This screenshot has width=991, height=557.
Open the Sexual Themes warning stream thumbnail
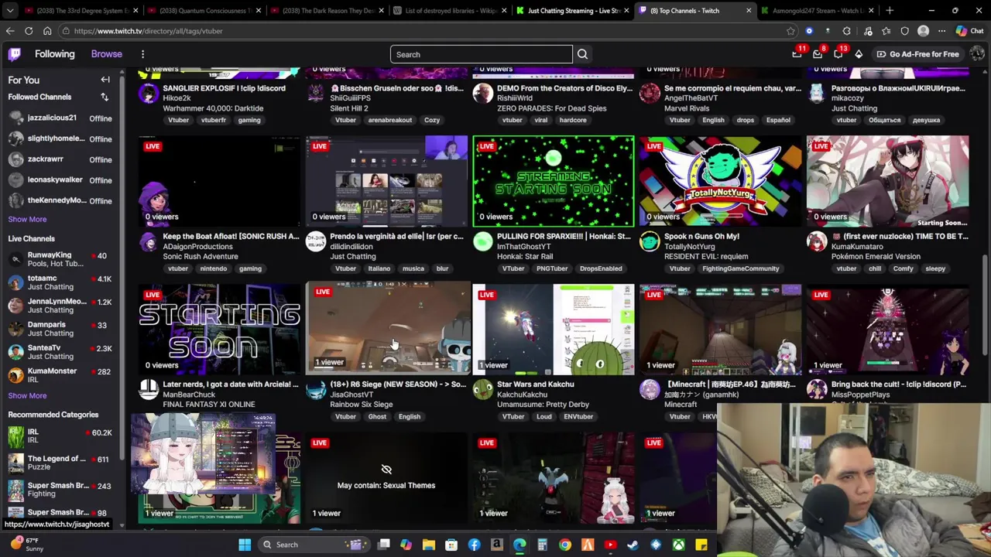(386, 478)
